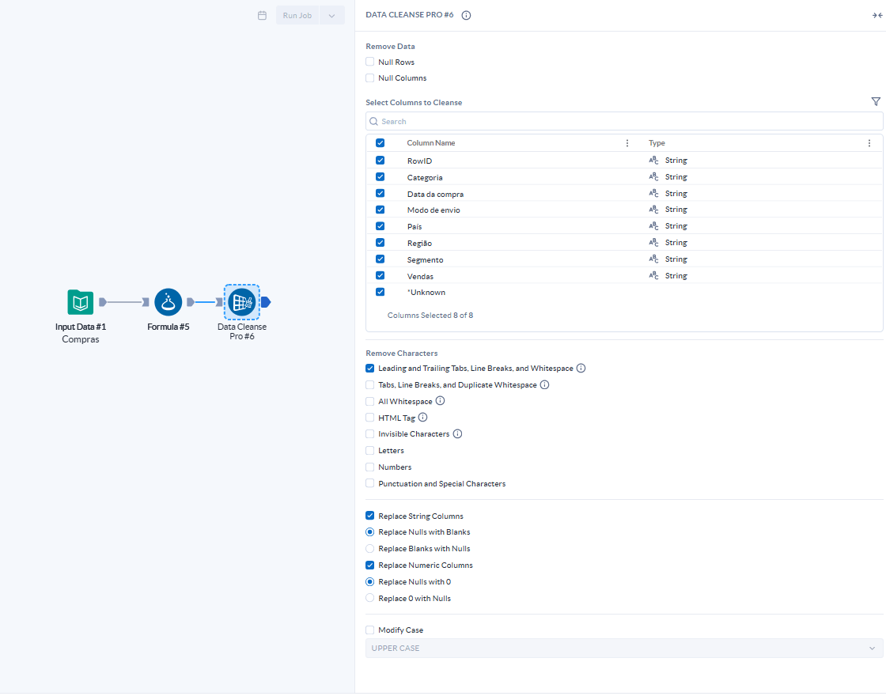This screenshot has width=886, height=696.
Task: Open the Run Job dropdown arrow
Action: tap(332, 15)
